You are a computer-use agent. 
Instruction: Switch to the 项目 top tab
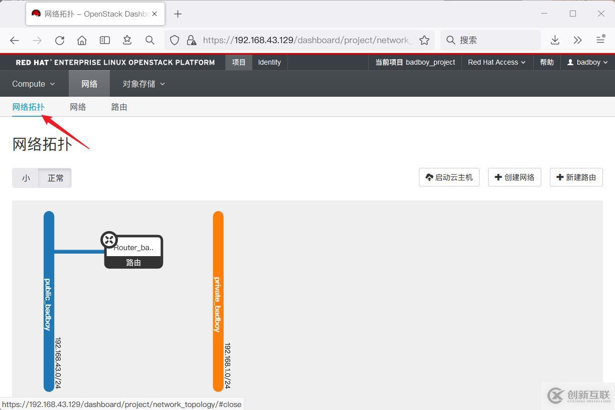click(239, 62)
